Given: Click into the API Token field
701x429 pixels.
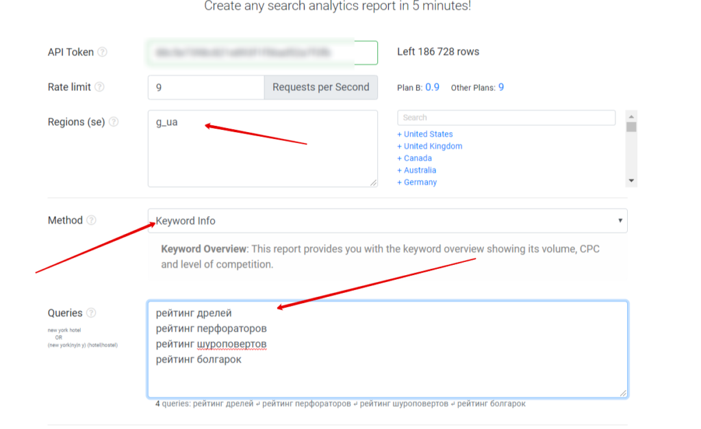Looking at the screenshot, I should [x=262, y=53].
